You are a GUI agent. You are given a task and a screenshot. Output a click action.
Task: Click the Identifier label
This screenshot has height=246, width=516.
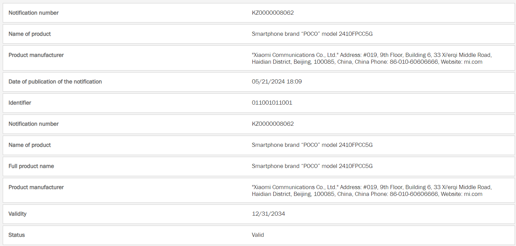[20, 103]
